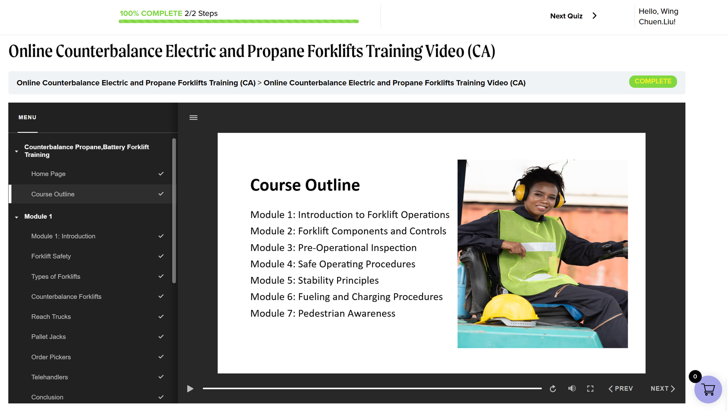The width and height of the screenshot is (728, 411).
Task: Select the MENU tab in sidebar
Action: (27, 117)
